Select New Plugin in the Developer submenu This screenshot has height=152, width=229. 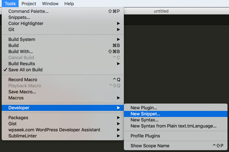(x=176, y=108)
